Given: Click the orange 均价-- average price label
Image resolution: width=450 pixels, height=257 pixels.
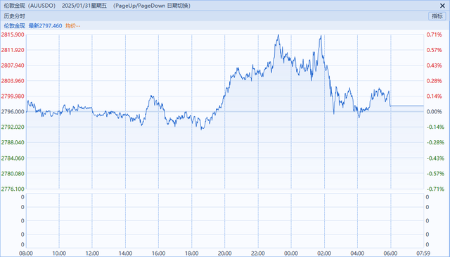Looking at the screenshot, I should (x=72, y=25).
